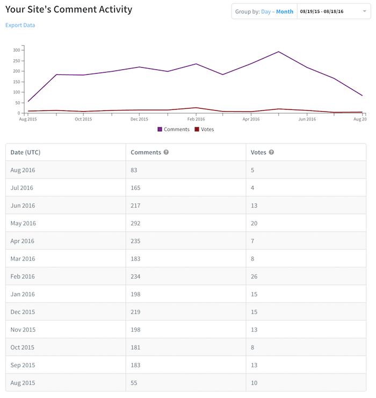
Task: Click the purple Comments legend swatch
Action: (x=160, y=130)
